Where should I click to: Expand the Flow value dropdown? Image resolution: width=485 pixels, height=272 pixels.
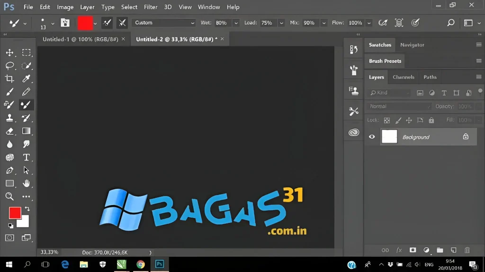[x=369, y=23]
